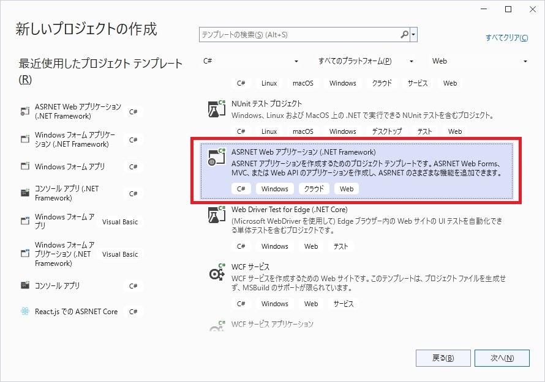
Task: Click サービス tag under WCF サービス template
Action: (344, 304)
